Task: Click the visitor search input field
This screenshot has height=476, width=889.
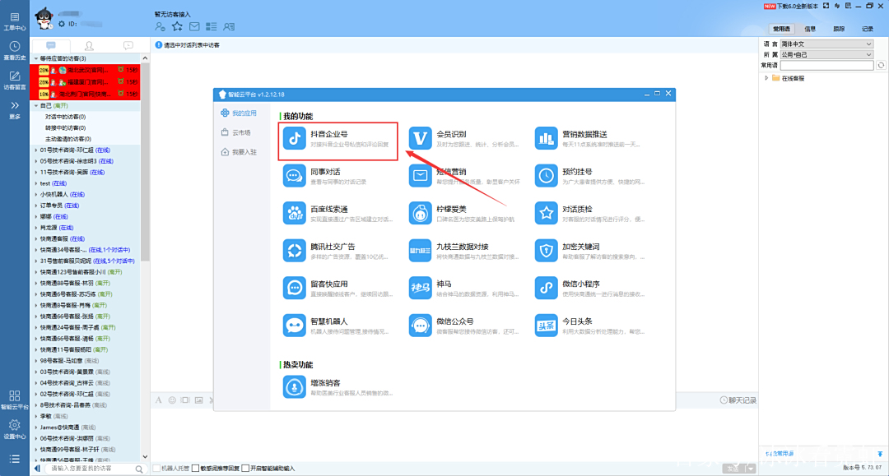Action: coord(91,469)
